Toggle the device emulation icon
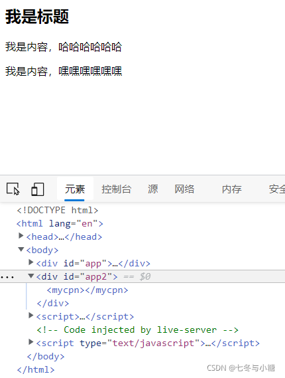 pyautogui.click(x=38, y=189)
